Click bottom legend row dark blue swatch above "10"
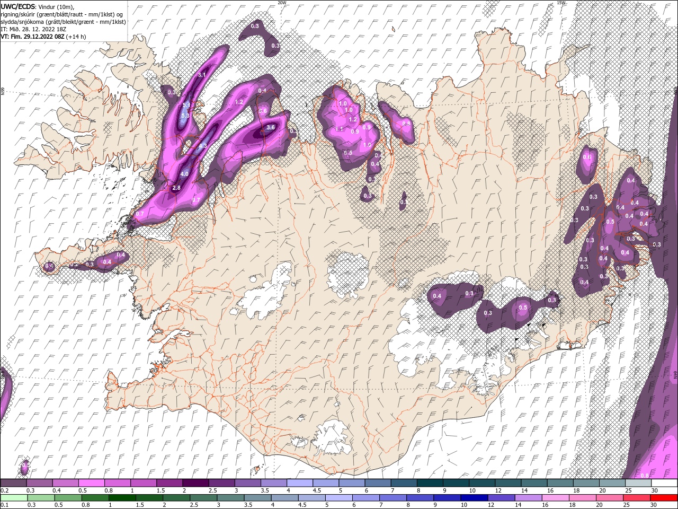 click(473, 498)
